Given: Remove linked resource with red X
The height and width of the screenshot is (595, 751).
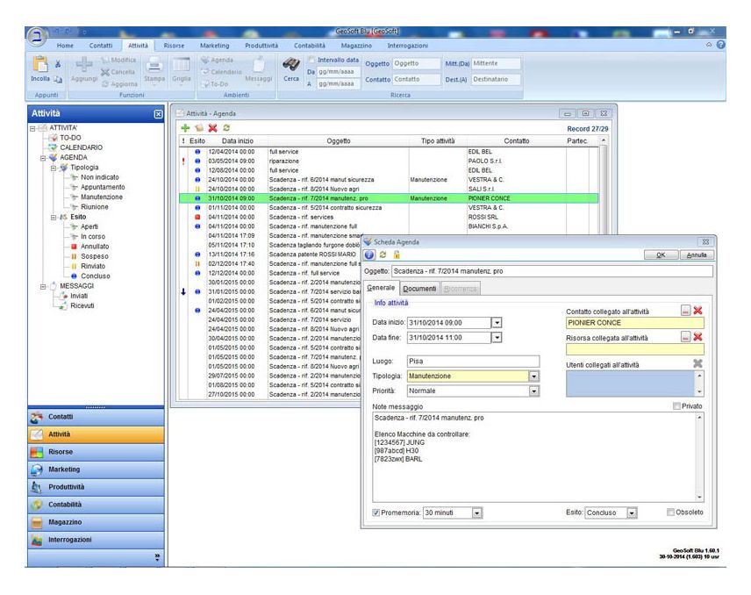Looking at the screenshot, I should [x=697, y=337].
